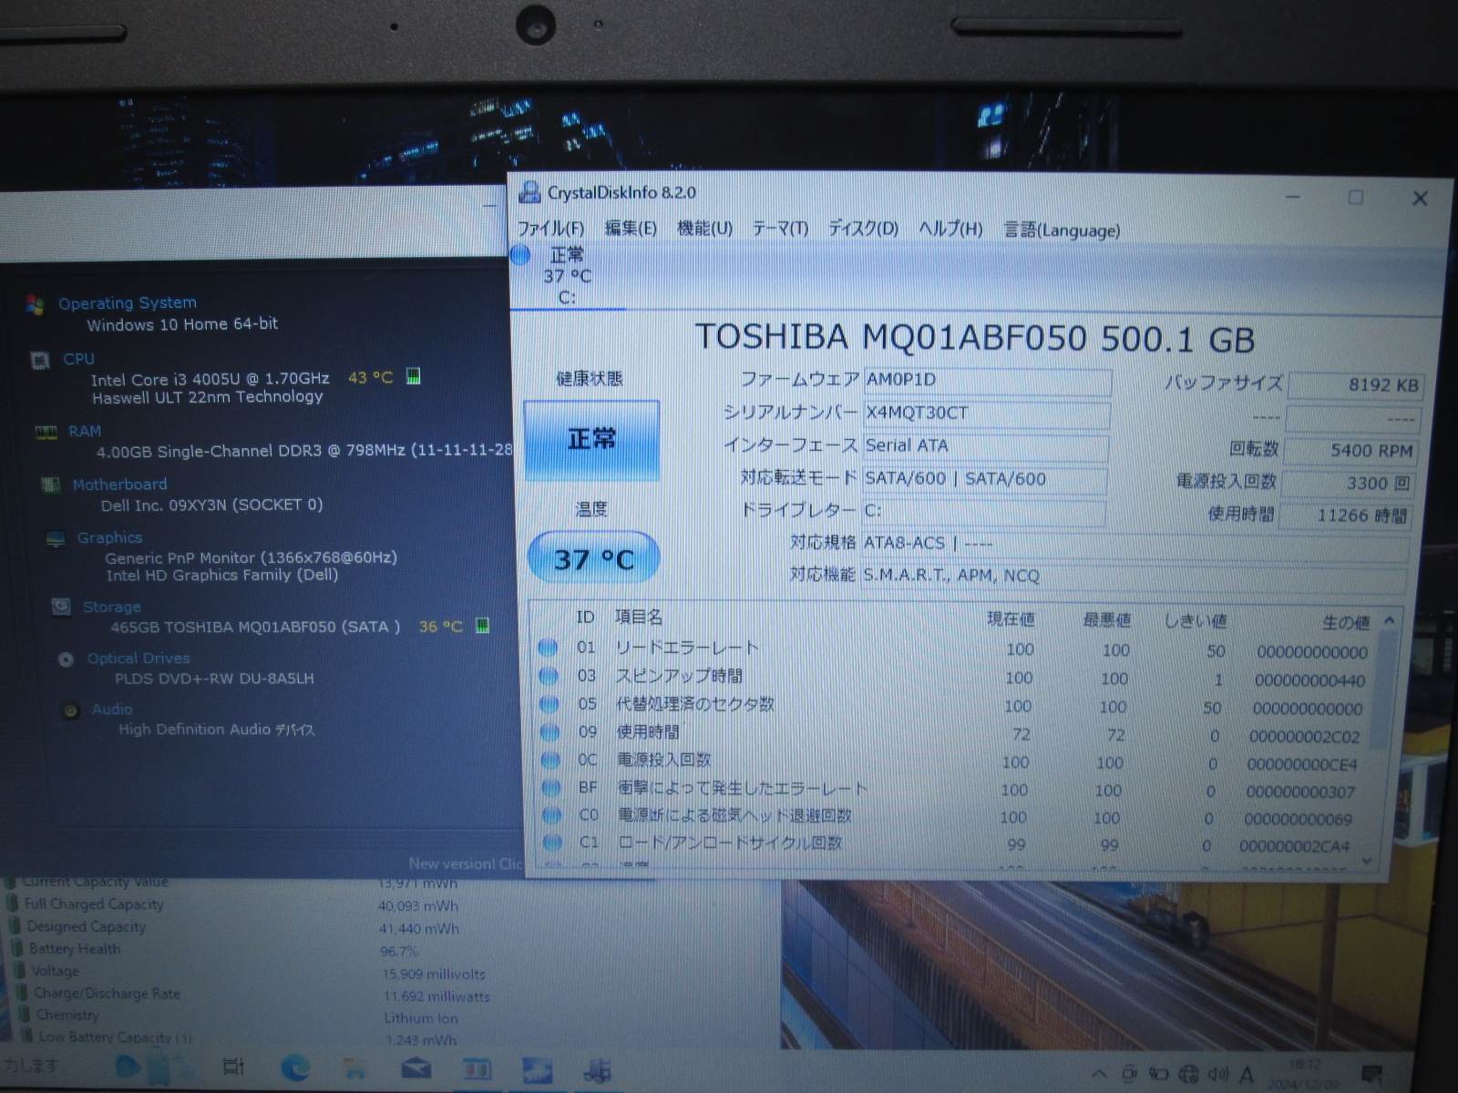Screen dimensions: 1458x1093
Task: Open the 機能(U) menu
Action: tap(704, 228)
